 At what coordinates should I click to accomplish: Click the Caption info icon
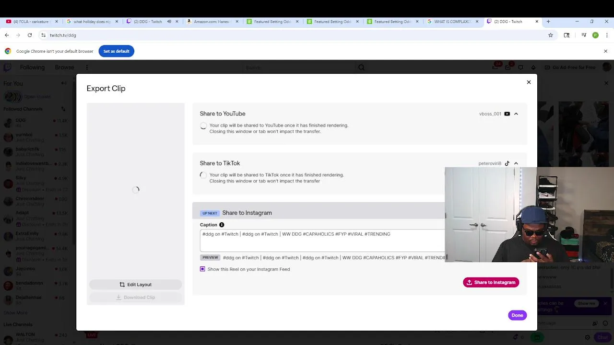click(x=222, y=225)
